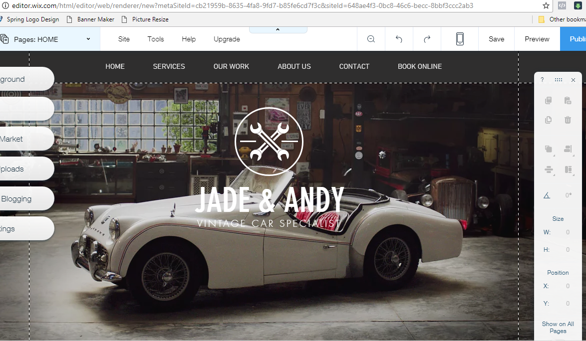This screenshot has height=341, width=586.
Task: Click the site info icon in the address bar
Action: [x=5, y=5]
